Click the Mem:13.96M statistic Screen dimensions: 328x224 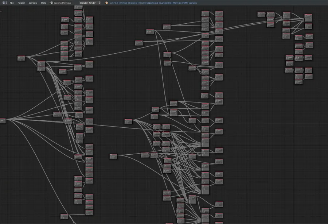pyautogui.click(x=180, y=3)
